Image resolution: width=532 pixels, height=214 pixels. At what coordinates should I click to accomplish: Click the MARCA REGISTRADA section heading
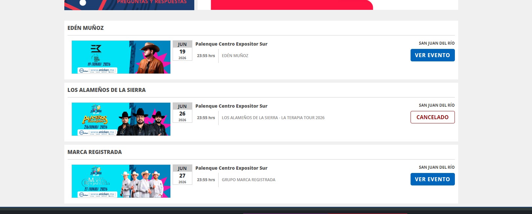[x=95, y=152]
